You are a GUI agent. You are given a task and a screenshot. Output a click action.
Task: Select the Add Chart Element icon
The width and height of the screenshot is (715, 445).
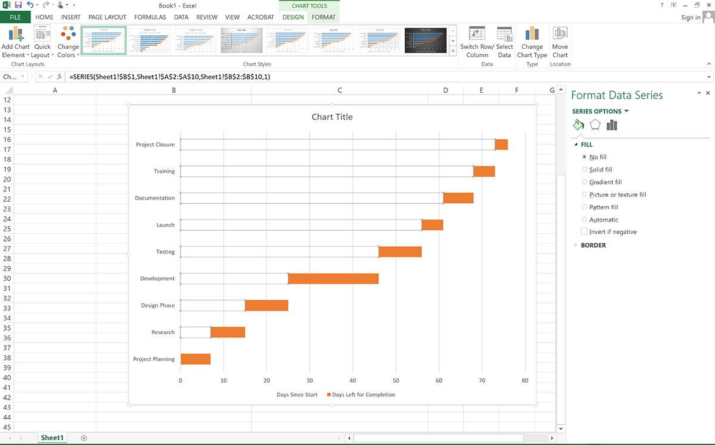click(x=15, y=40)
